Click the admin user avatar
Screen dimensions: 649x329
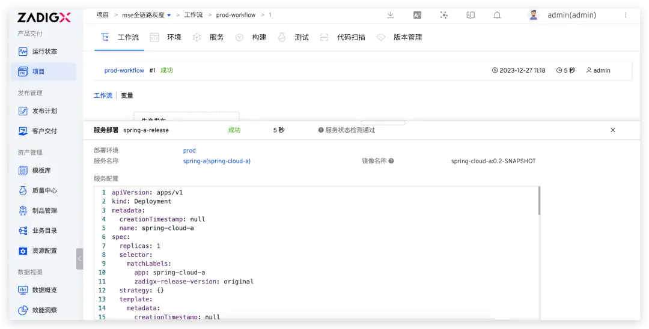click(534, 15)
